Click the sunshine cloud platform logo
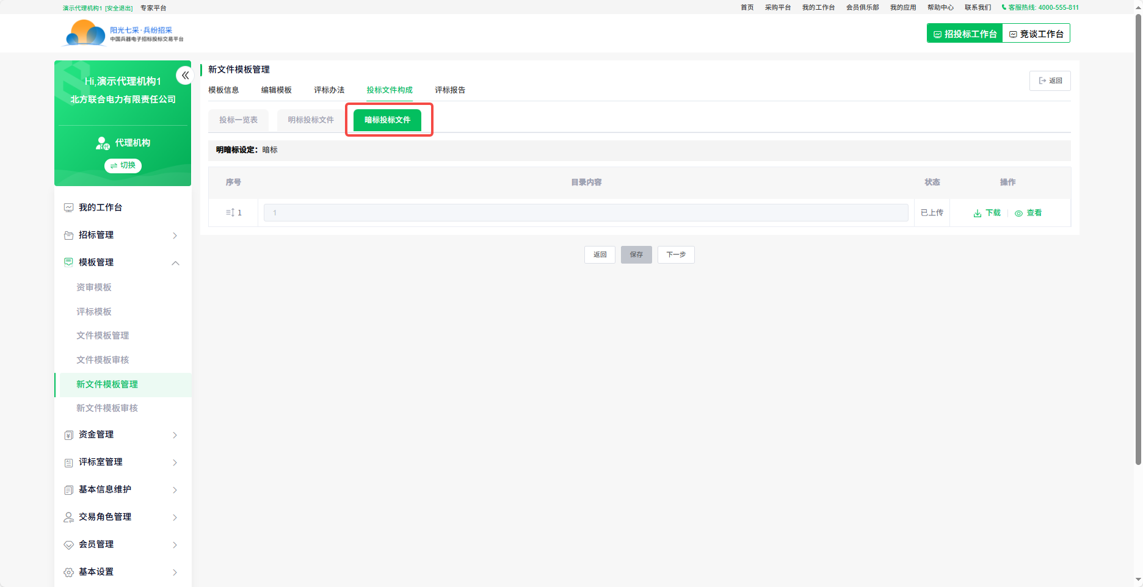 click(85, 33)
